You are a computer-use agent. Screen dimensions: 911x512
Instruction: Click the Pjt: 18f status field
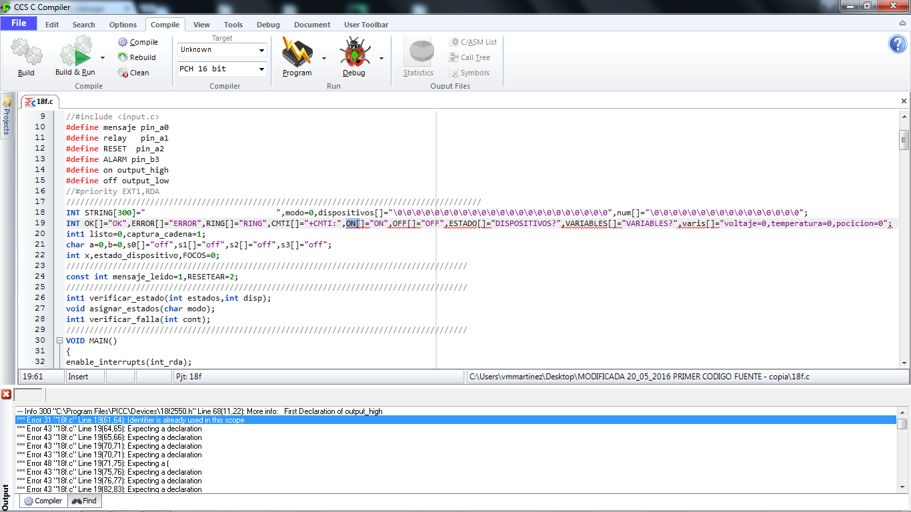[x=317, y=377]
